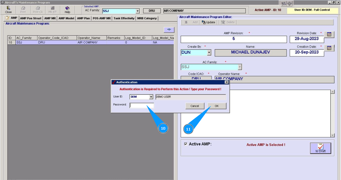Click the blue arrow button above the AMP table
The height and width of the screenshot is (180, 341).
pos(169,29)
